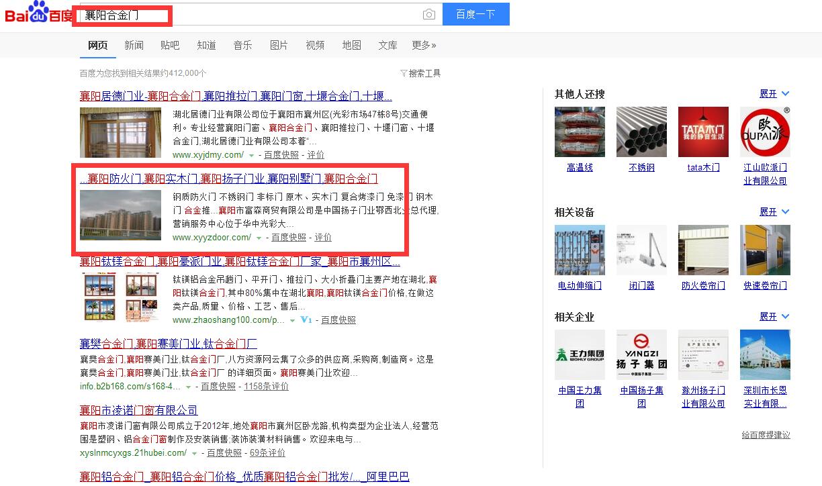Open camera image search icon

429,15
